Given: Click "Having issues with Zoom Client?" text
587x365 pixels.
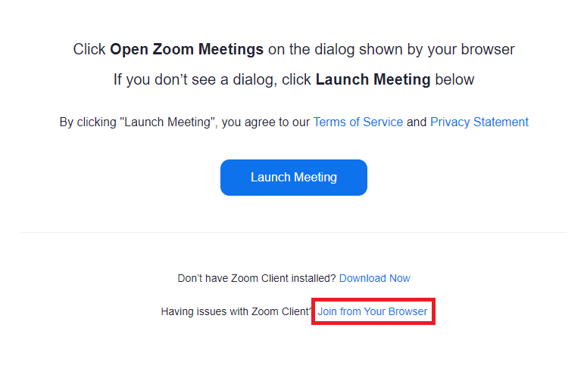Looking at the screenshot, I should tap(236, 311).
